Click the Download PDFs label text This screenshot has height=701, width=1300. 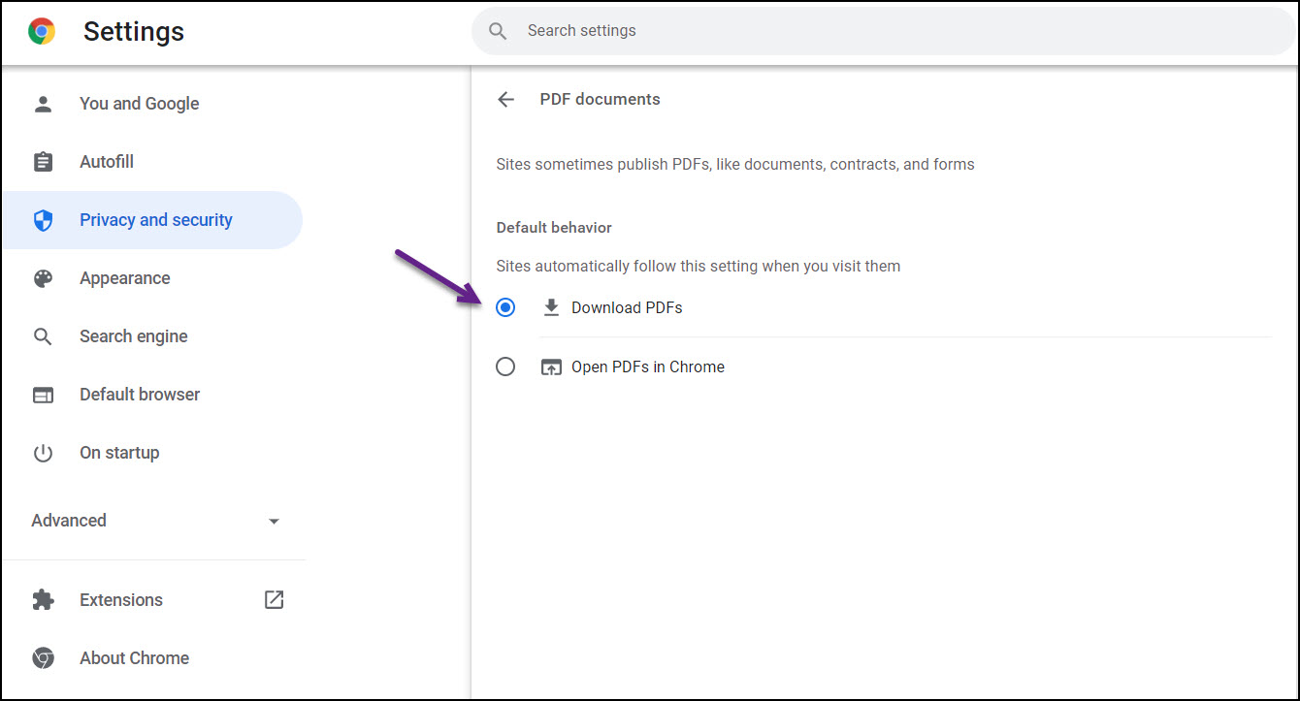coord(627,307)
